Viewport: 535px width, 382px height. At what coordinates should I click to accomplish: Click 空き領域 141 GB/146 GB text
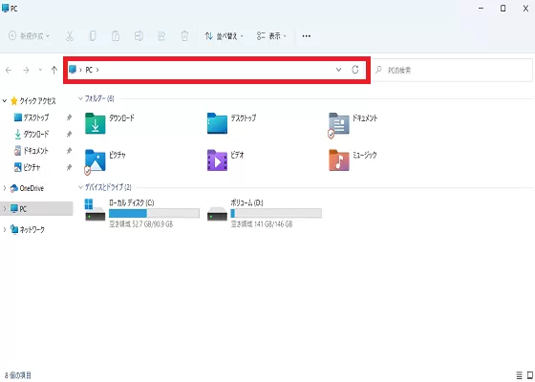262,224
